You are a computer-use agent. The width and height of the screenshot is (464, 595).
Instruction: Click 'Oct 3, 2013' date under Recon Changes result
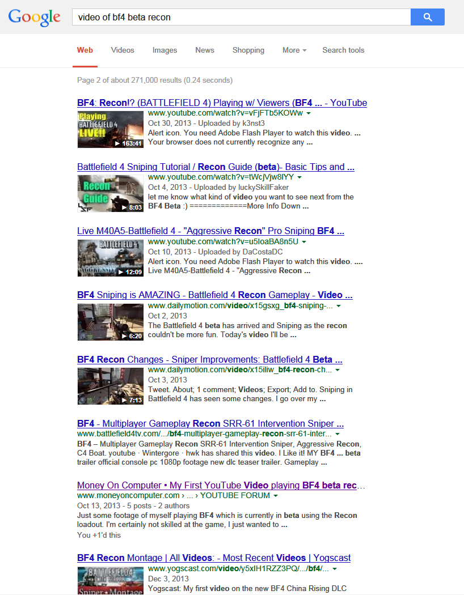[x=167, y=380]
